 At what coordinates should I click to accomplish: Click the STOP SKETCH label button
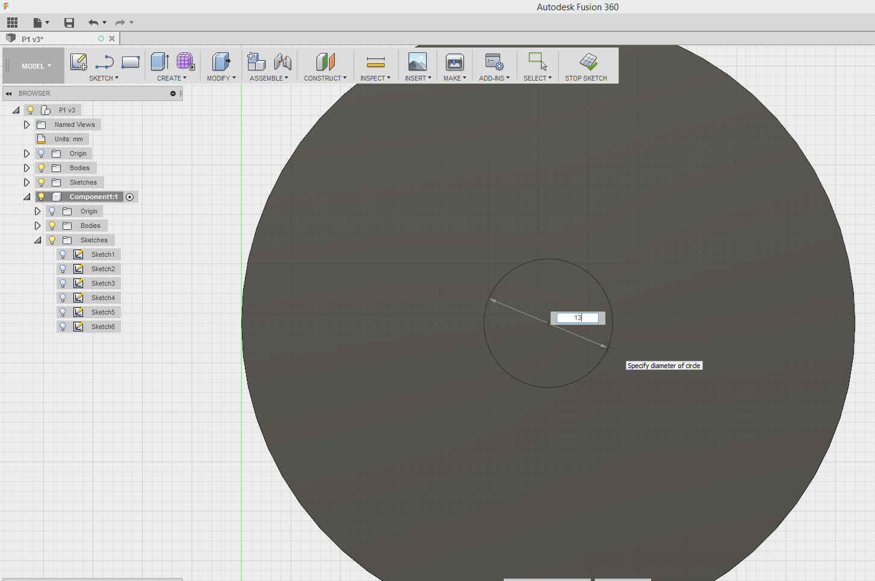(x=586, y=78)
